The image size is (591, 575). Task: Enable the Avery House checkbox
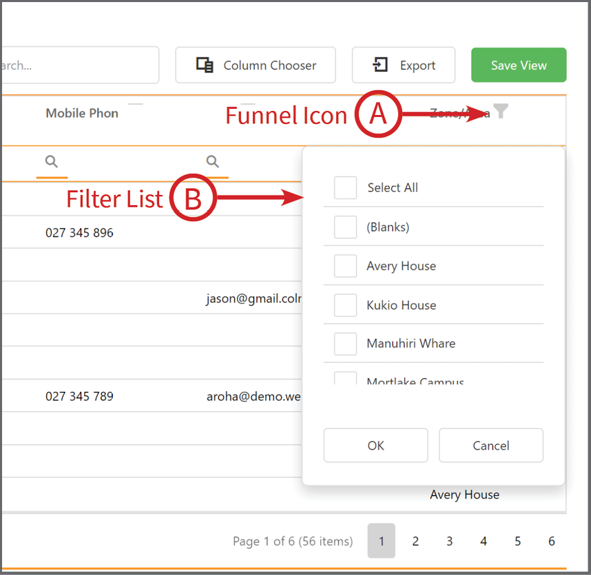tap(345, 266)
